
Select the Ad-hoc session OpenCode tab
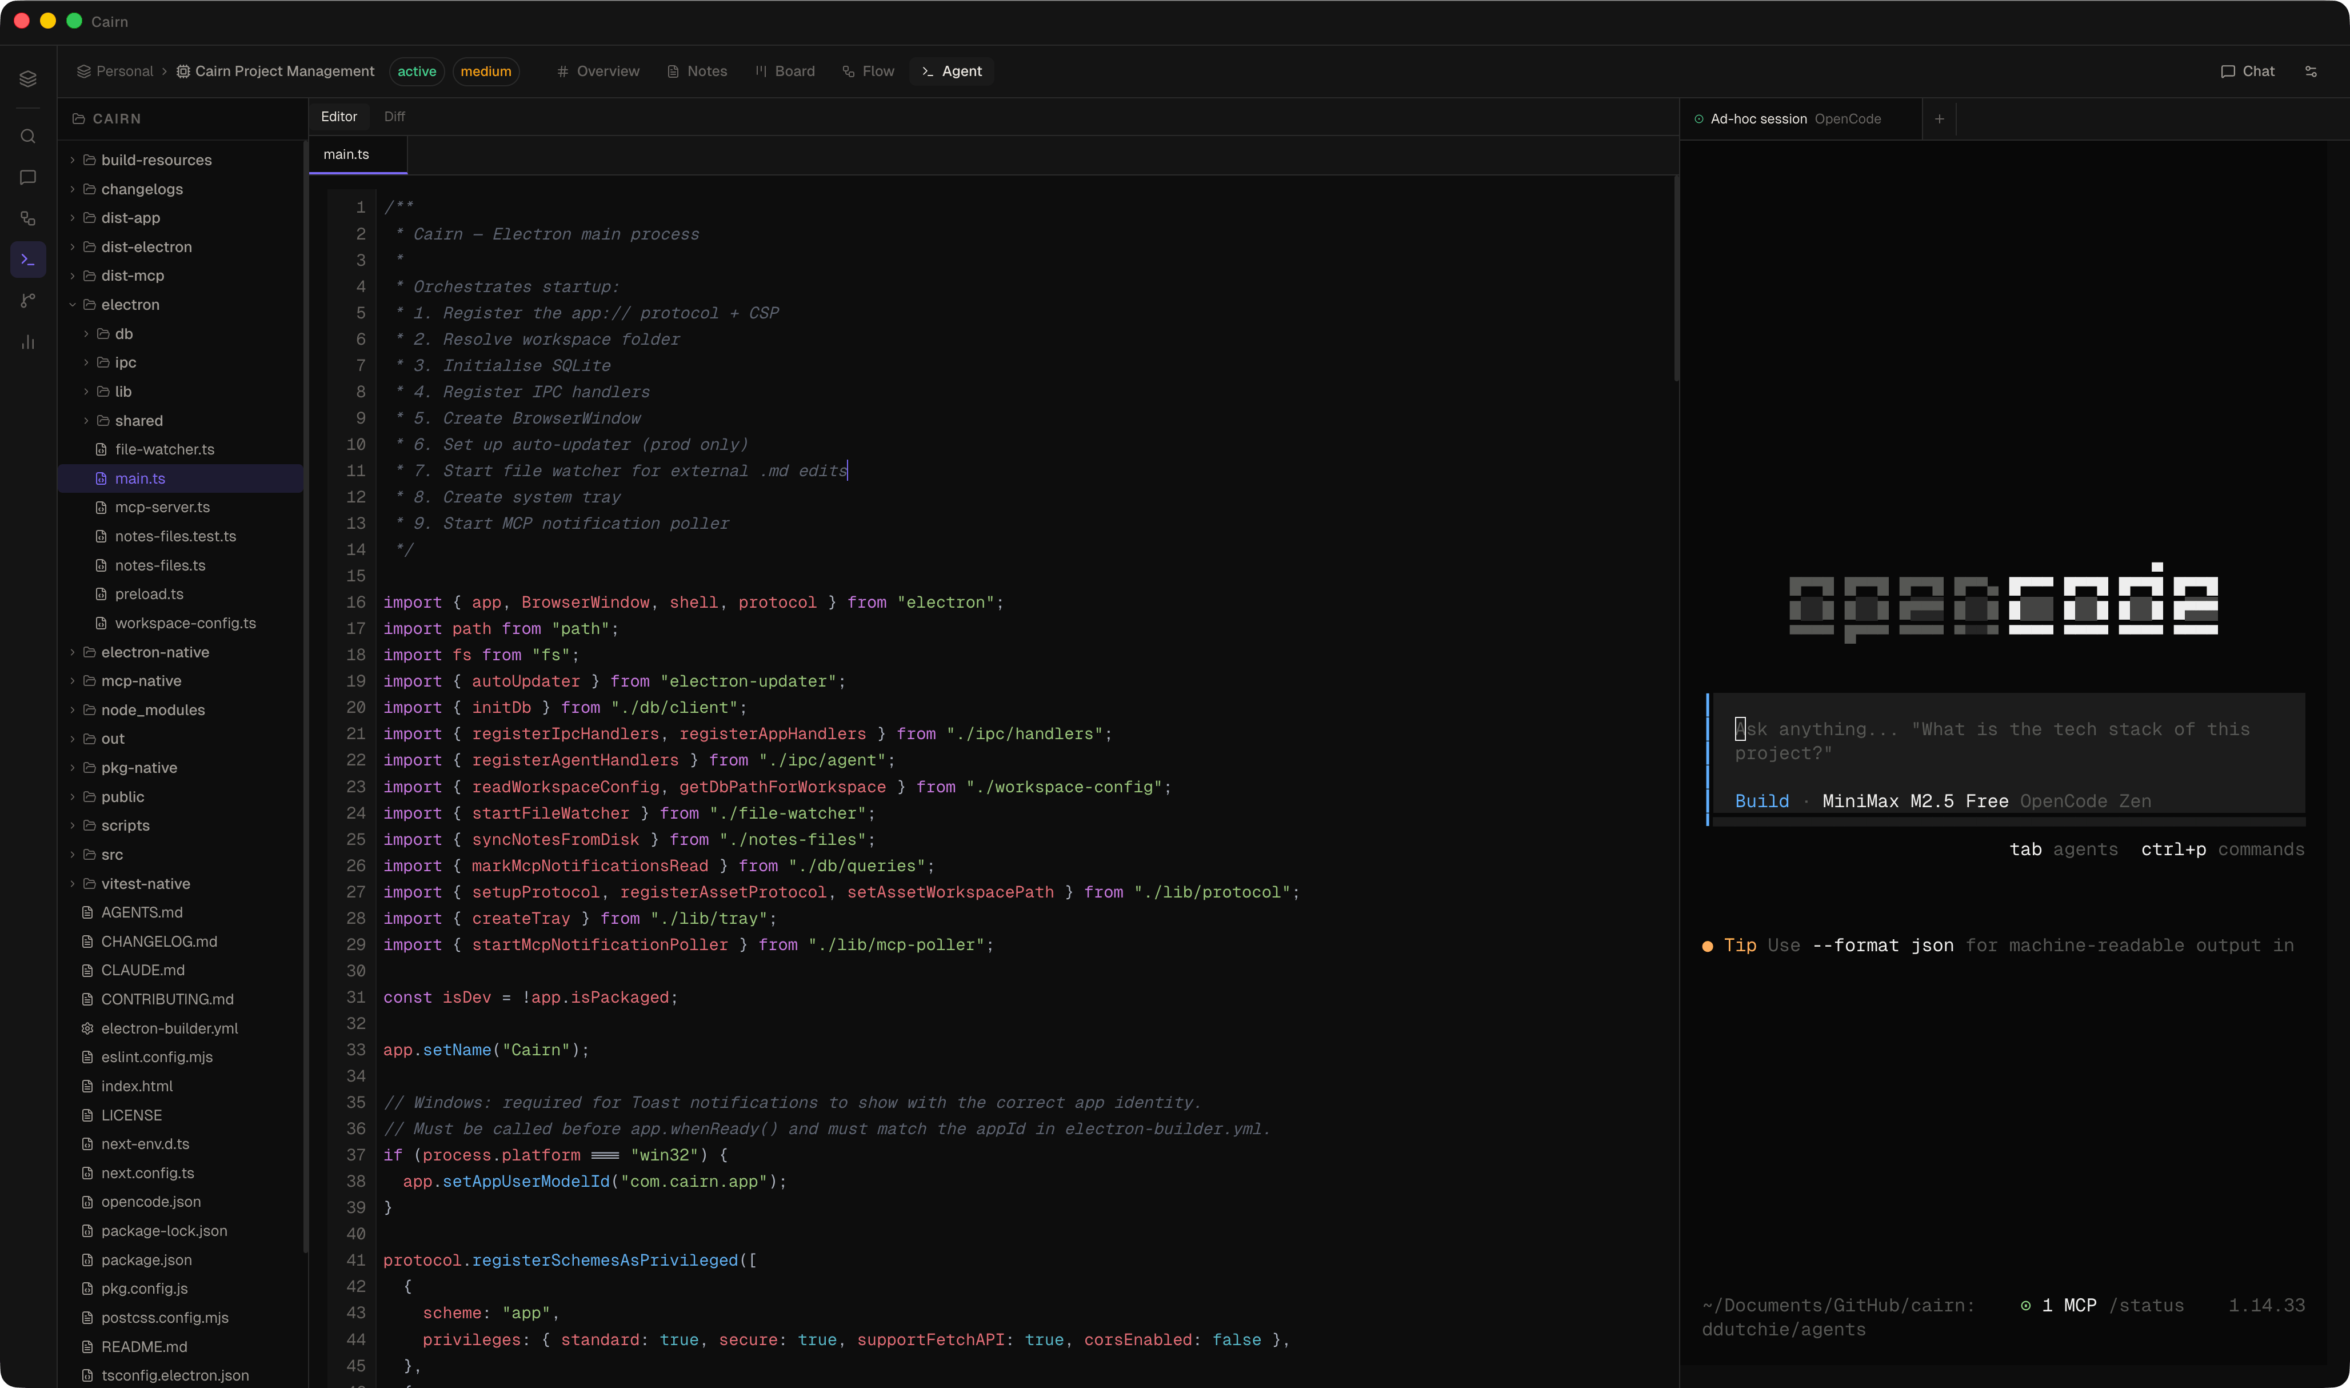(x=1800, y=119)
